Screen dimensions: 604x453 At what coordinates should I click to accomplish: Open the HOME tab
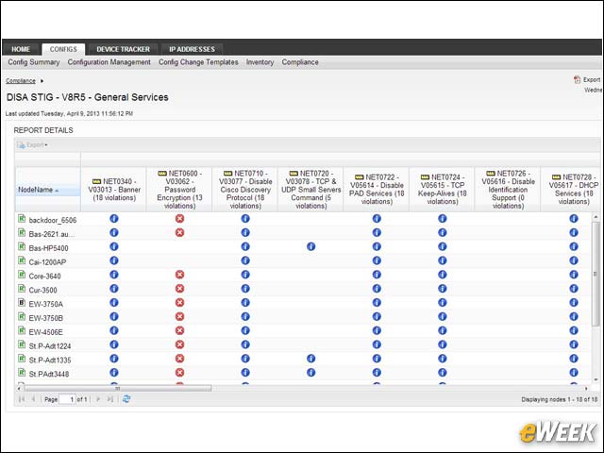[x=21, y=49]
